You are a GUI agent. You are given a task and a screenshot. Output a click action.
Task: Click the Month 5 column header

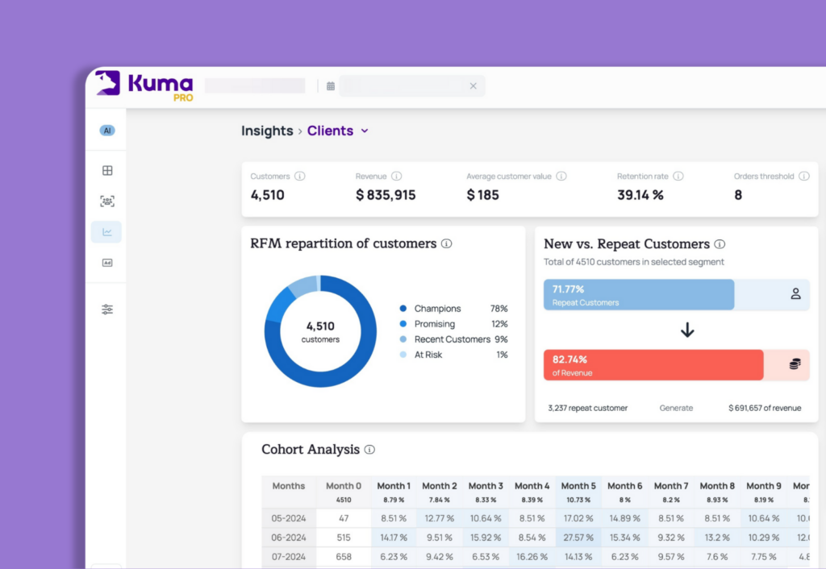point(578,492)
